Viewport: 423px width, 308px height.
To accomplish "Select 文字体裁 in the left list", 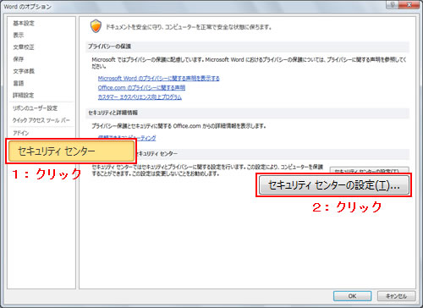I will click(24, 71).
